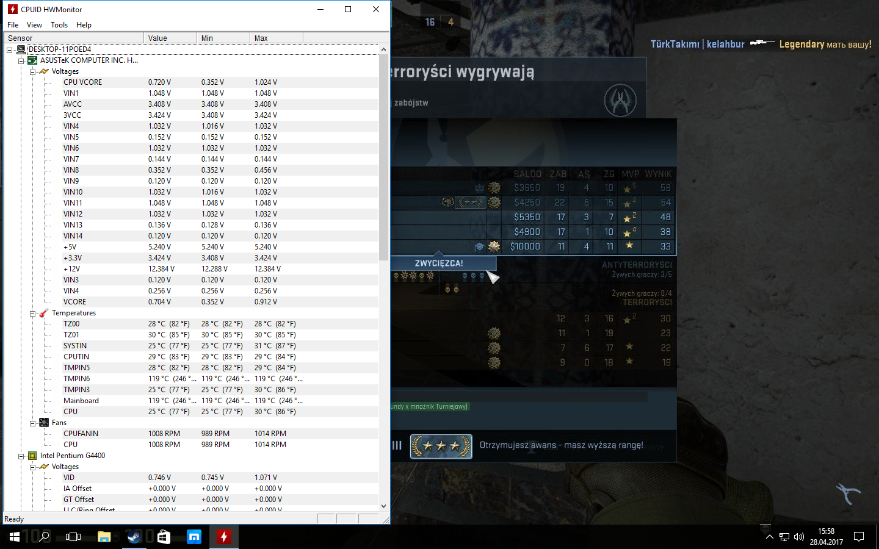The width and height of the screenshot is (879, 549).
Task: Open Microsoft Store from taskbar
Action: click(164, 537)
